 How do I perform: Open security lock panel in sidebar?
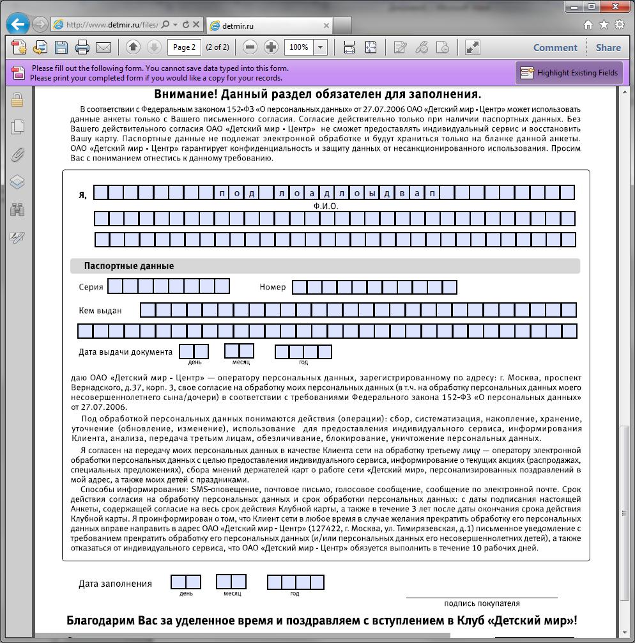pos(17,100)
